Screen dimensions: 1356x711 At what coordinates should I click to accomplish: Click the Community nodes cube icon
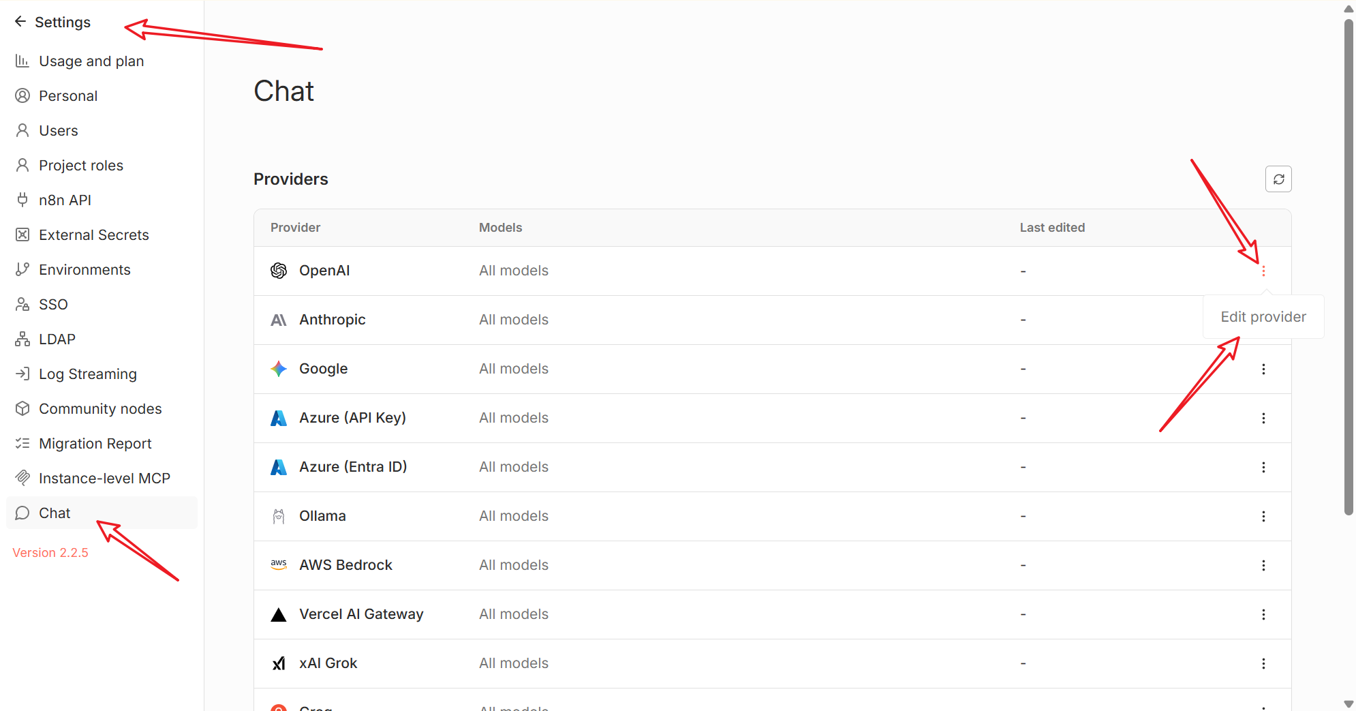point(22,409)
